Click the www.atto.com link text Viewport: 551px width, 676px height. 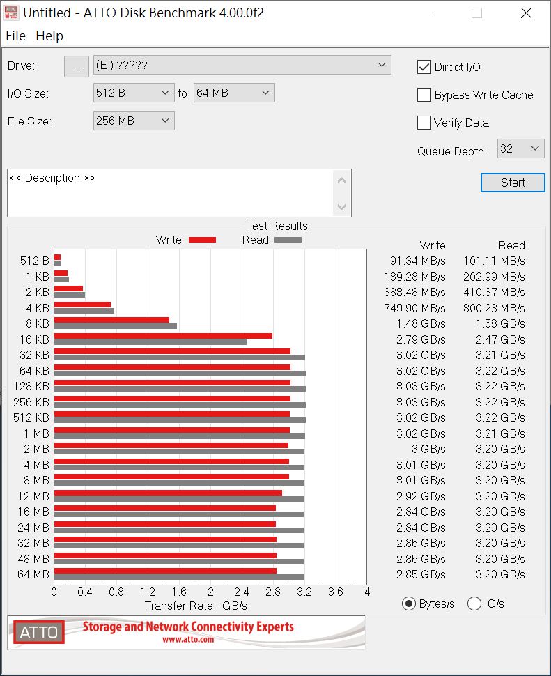coord(188,640)
